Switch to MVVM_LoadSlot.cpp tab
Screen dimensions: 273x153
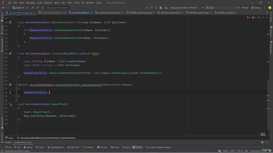199,13
